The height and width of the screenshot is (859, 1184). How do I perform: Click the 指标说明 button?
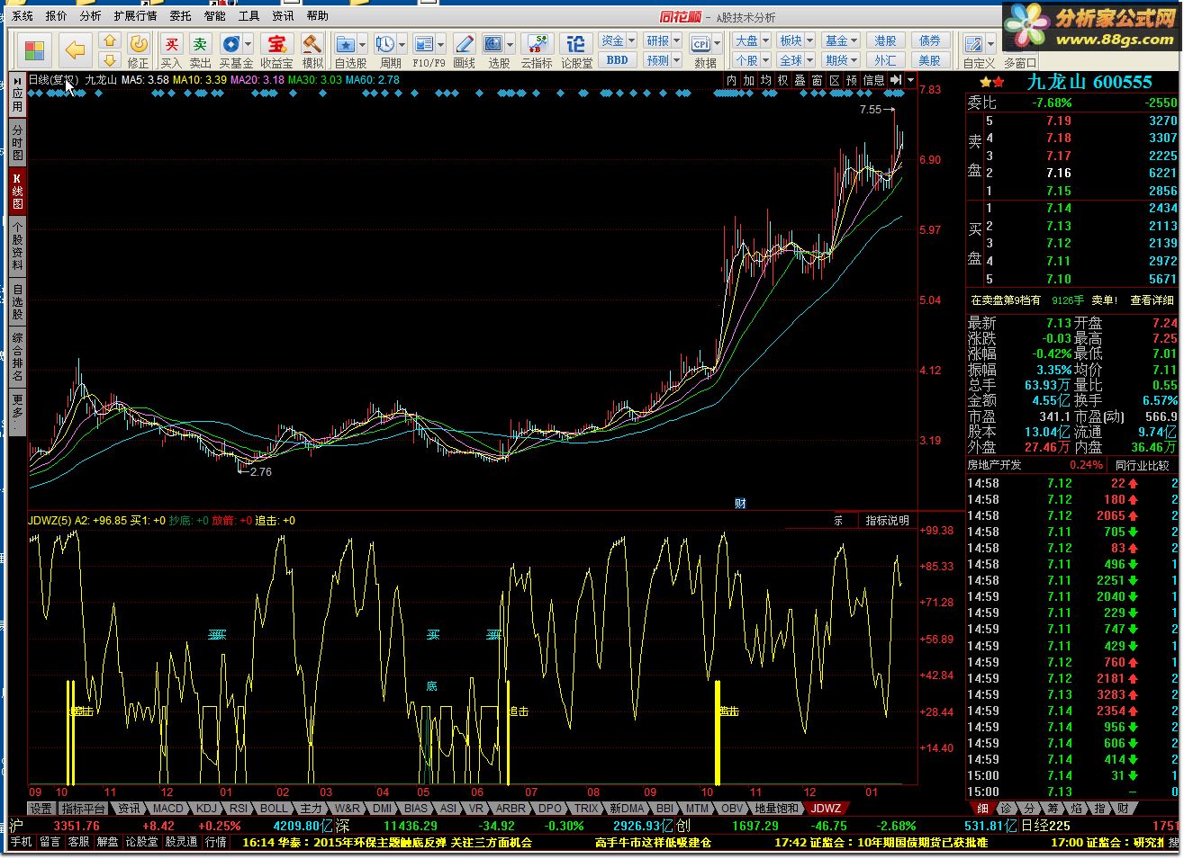(887, 521)
